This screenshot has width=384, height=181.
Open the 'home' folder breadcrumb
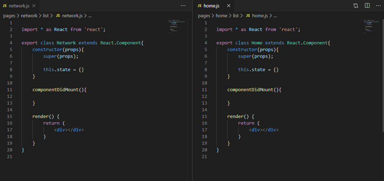[222, 15]
